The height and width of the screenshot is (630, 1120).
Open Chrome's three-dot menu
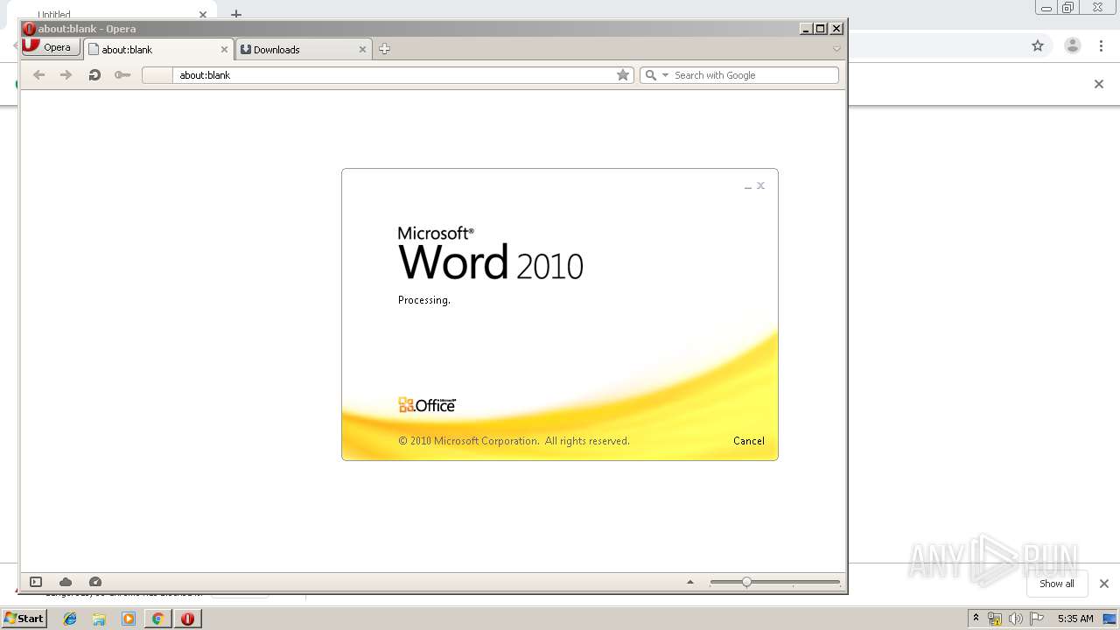click(x=1102, y=45)
